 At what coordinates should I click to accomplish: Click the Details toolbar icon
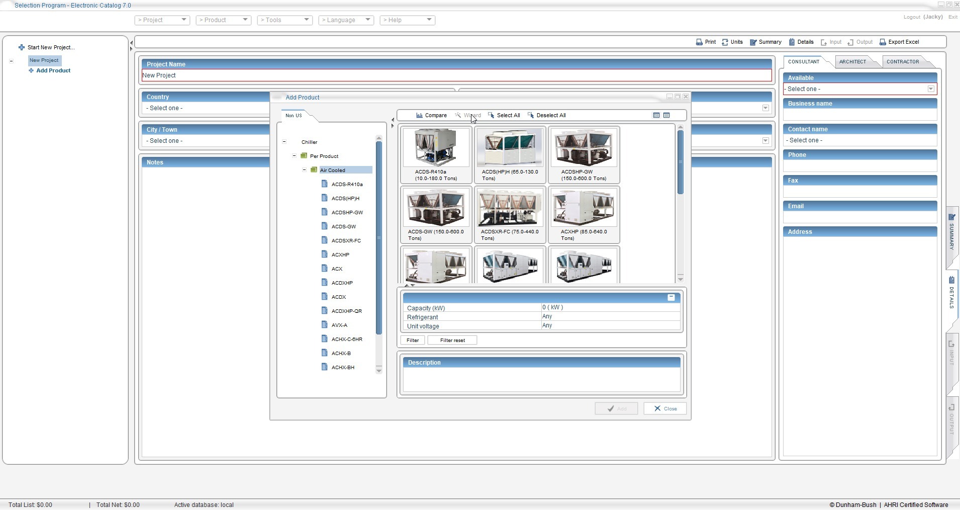pos(792,42)
